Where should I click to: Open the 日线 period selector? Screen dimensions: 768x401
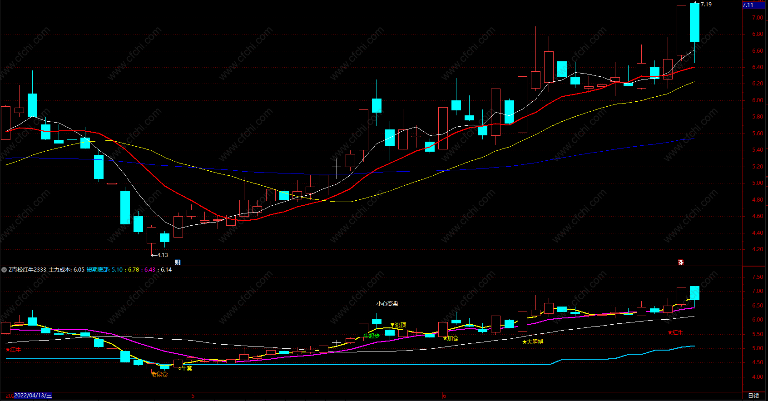pos(753,396)
